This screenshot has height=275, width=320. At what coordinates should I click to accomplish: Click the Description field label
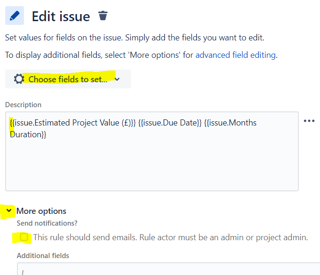[x=23, y=105]
